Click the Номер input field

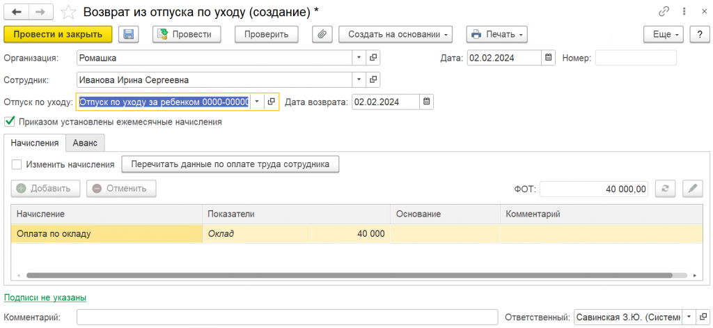click(x=636, y=58)
